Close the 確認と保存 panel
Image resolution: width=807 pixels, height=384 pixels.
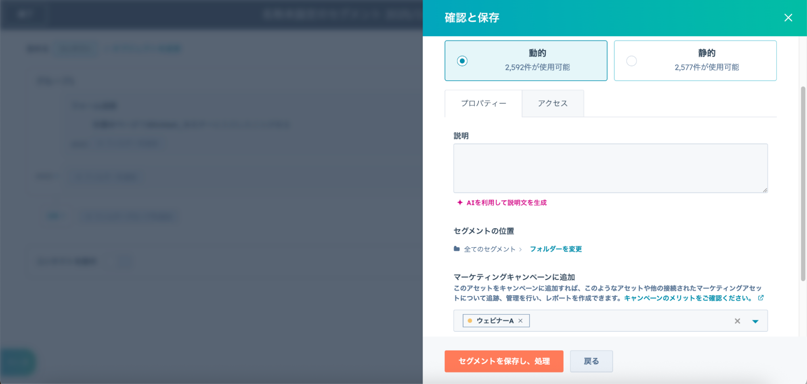click(x=788, y=18)
